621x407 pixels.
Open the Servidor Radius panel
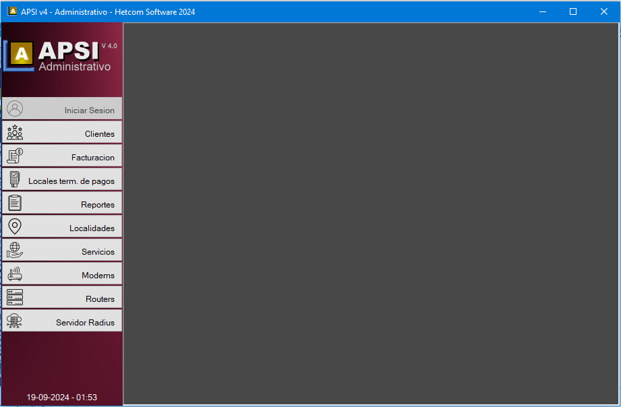[x=85, y=322]
